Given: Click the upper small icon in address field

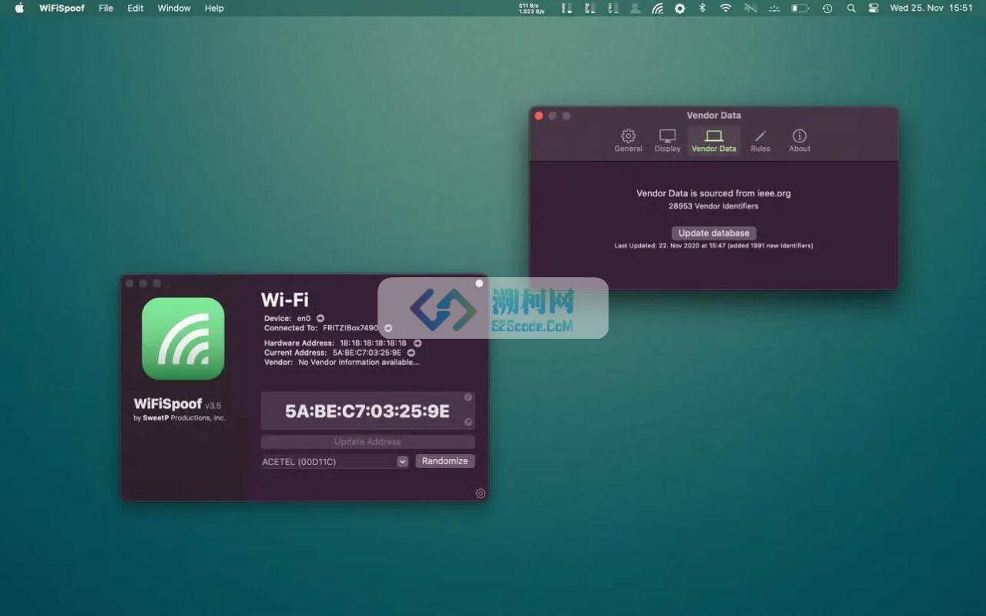Looking at the screenshot, I should coord(468,398).
